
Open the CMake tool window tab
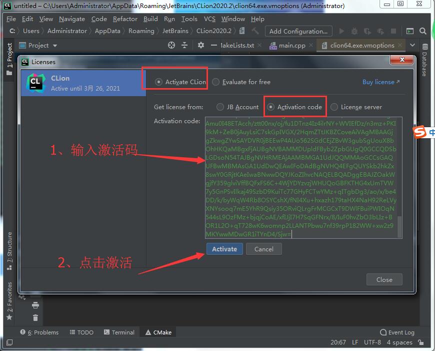158,332
